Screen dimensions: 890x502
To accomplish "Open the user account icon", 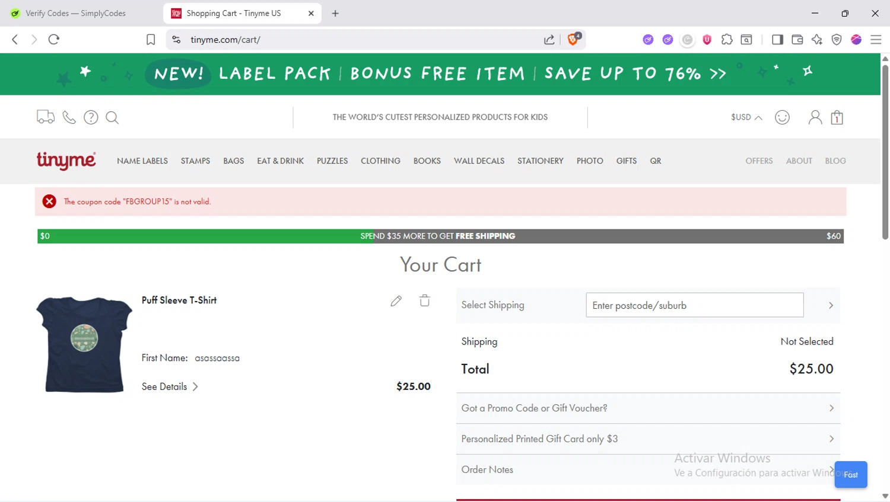I will pos(815,117).
